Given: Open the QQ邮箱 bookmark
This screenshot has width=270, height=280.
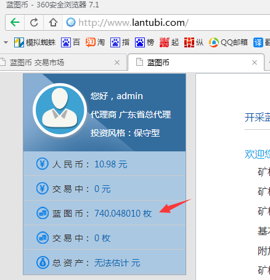Looking at the screenshot, I should [x=228, y=42].
